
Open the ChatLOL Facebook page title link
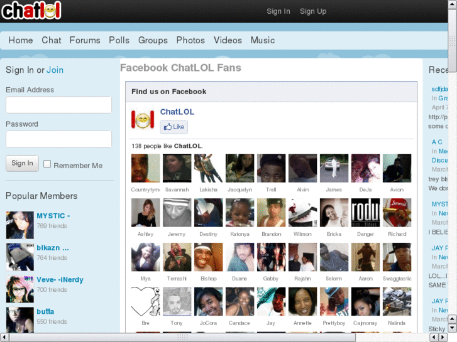177,112
